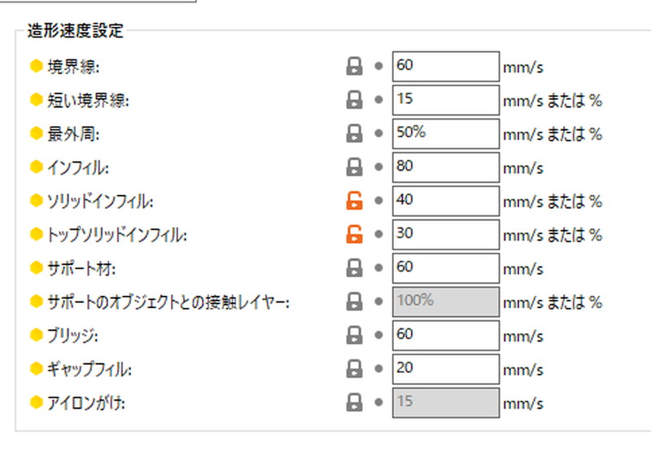This screenshot has height=460, width=651.
Task: Focus the 境界線 speed field showing 60
Action: click(446, 67)
